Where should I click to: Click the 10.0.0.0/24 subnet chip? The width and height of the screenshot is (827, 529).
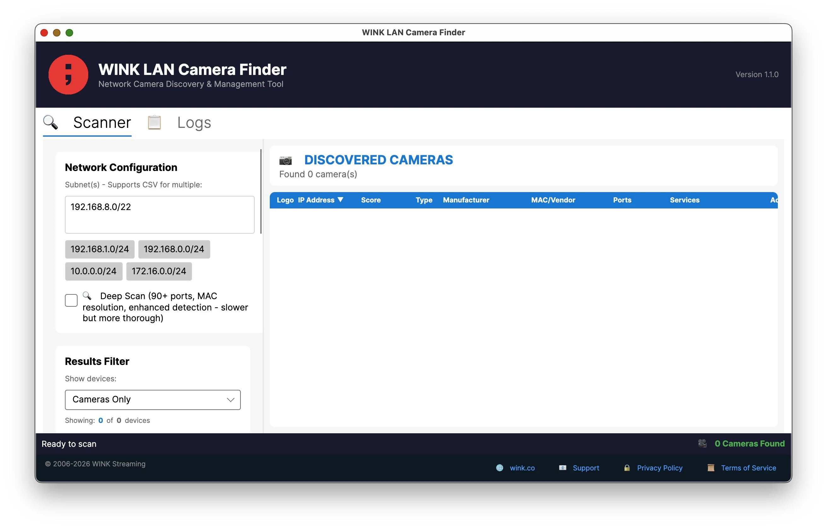coord(94,271)
